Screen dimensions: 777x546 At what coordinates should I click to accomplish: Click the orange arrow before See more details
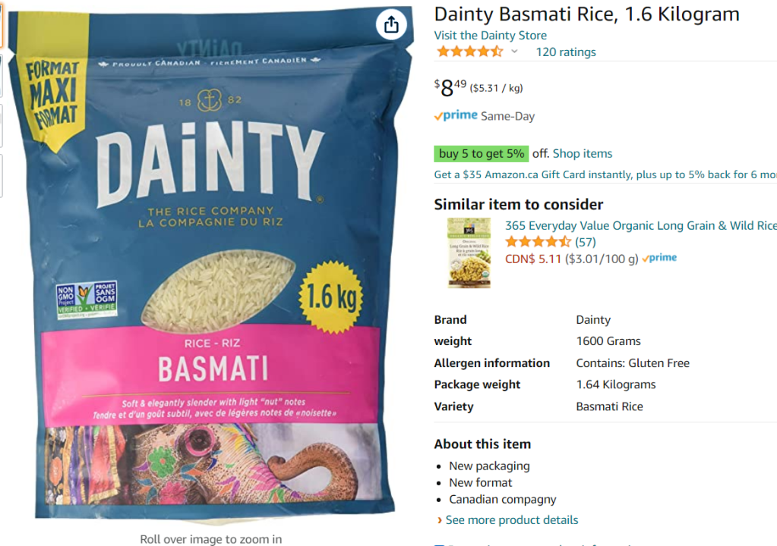tap(440, 520)
